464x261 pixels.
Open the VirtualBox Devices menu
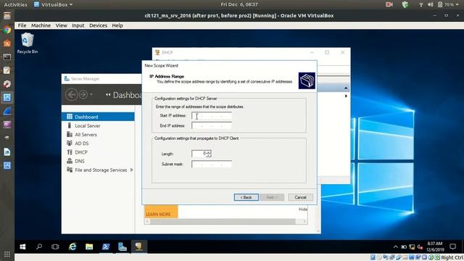click(x=99, y=25)
